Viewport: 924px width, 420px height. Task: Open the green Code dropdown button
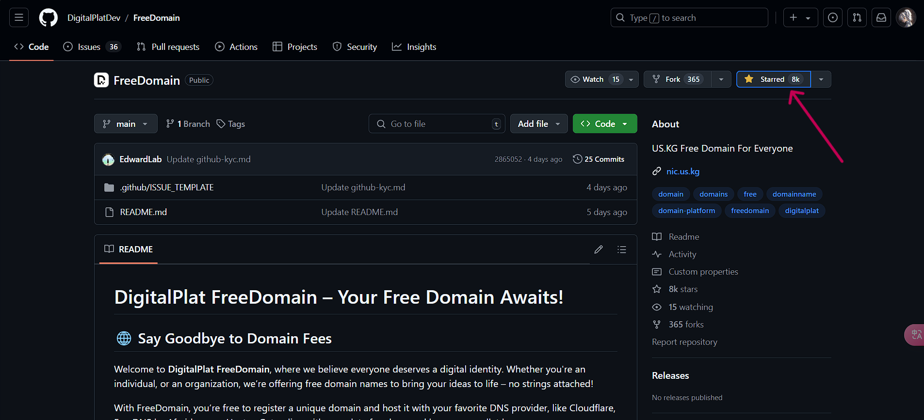click(x=605, y=124)
